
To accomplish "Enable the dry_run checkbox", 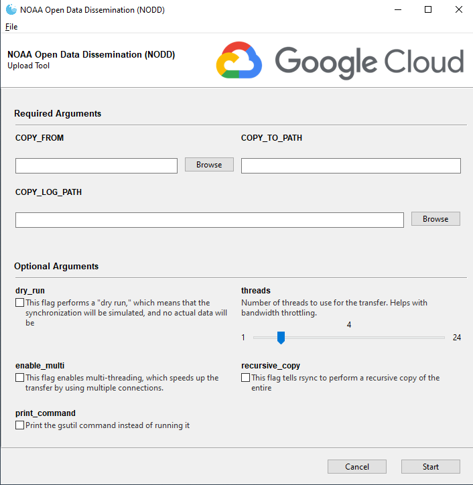I will pos(20,303).
